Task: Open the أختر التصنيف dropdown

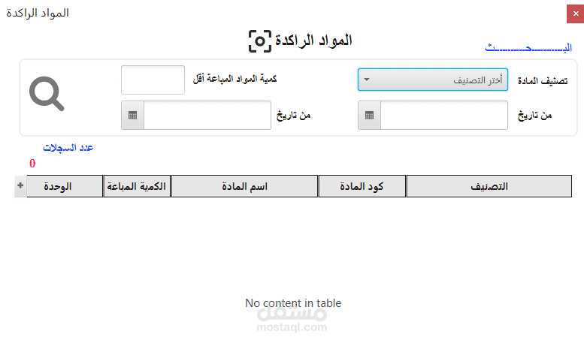Action: tap(432, 80)
